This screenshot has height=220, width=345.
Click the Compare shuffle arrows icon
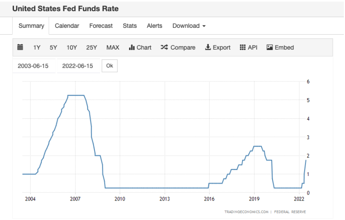click(x=164, y=47)
